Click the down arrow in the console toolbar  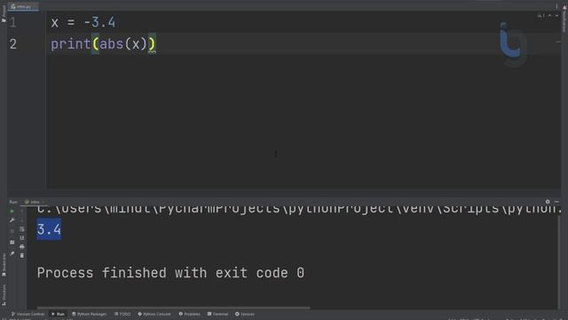[21, 220]
